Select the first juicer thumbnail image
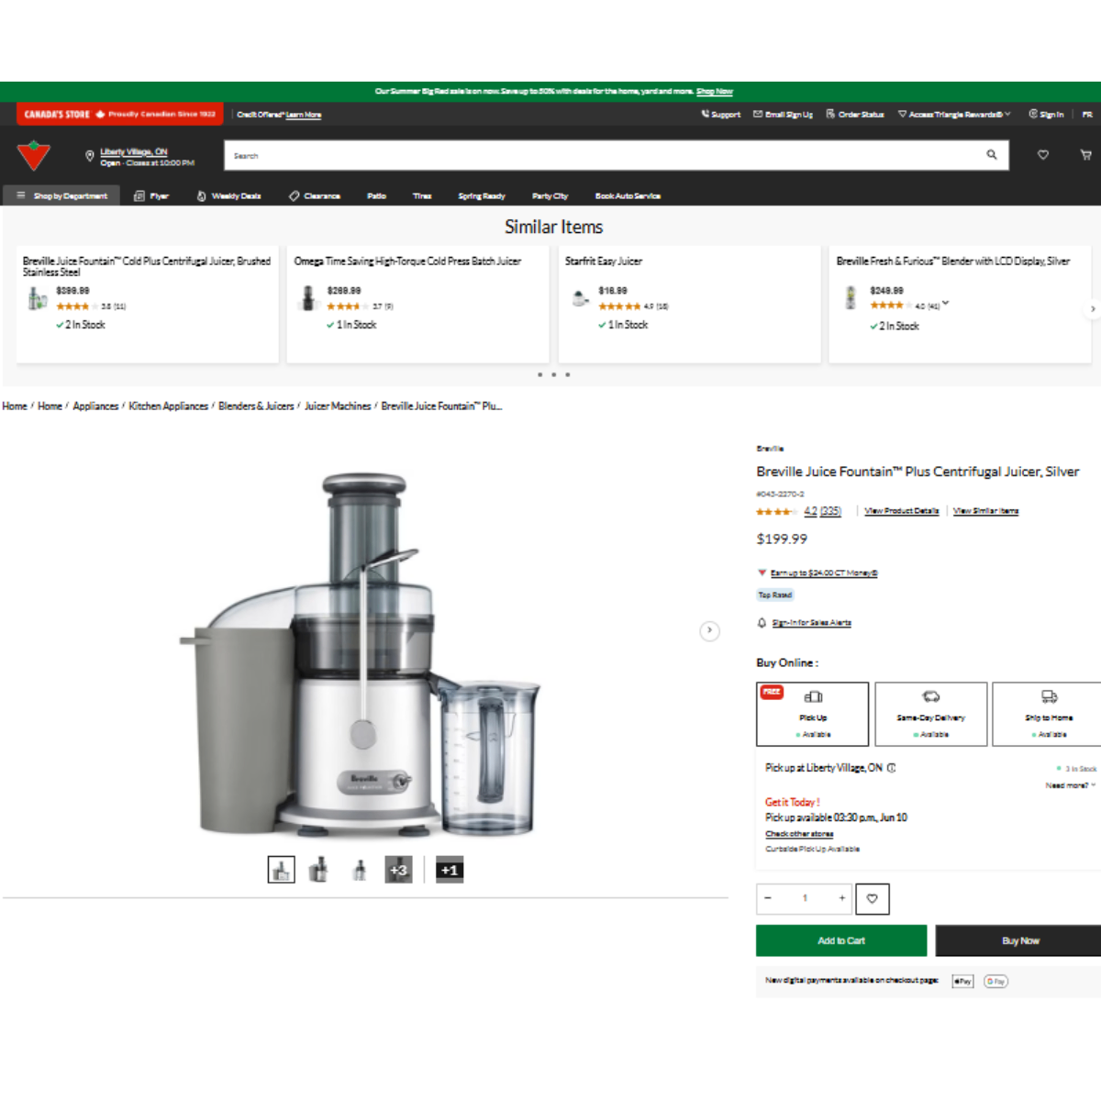This screenshot has width=1101, height=1101. (x=281, y=870)
